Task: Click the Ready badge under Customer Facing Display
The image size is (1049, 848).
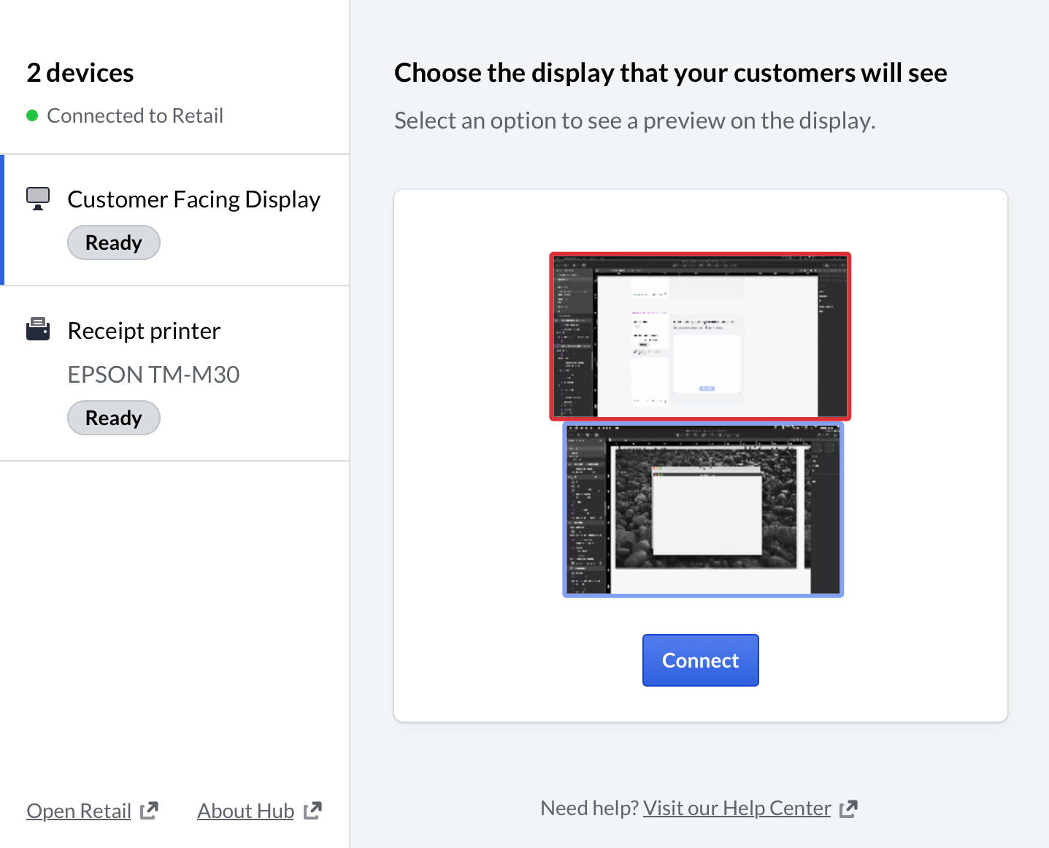Action: 114,242
